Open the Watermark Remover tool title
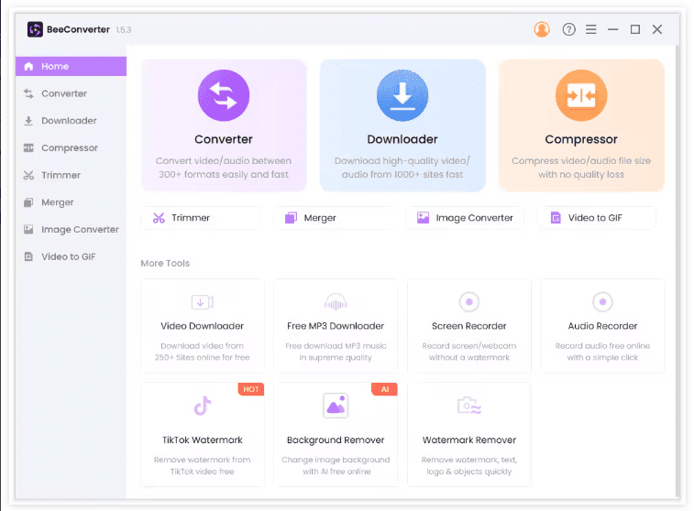The image size is (694, 511). click(469, 440)
